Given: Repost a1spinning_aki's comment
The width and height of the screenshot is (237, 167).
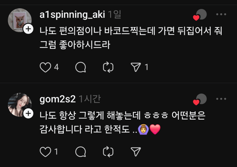Looking at the screenshot, I should (x=108, y=67).
